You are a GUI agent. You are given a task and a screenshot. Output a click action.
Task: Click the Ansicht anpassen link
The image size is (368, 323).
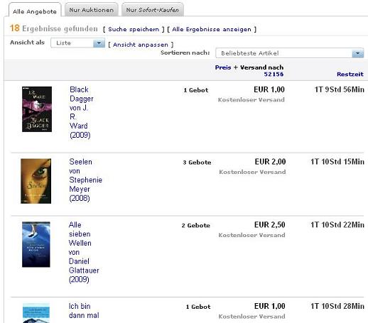tap(141, 45)
